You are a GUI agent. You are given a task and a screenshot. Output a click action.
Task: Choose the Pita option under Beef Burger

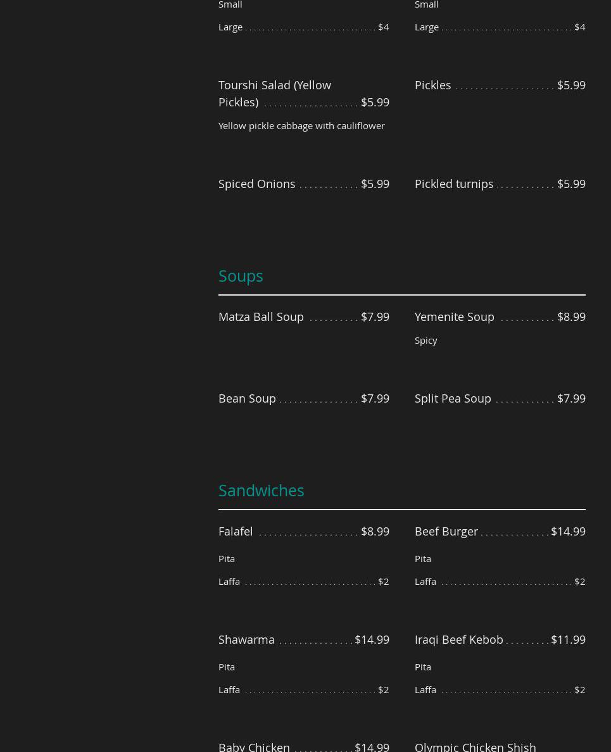[423, 558]
